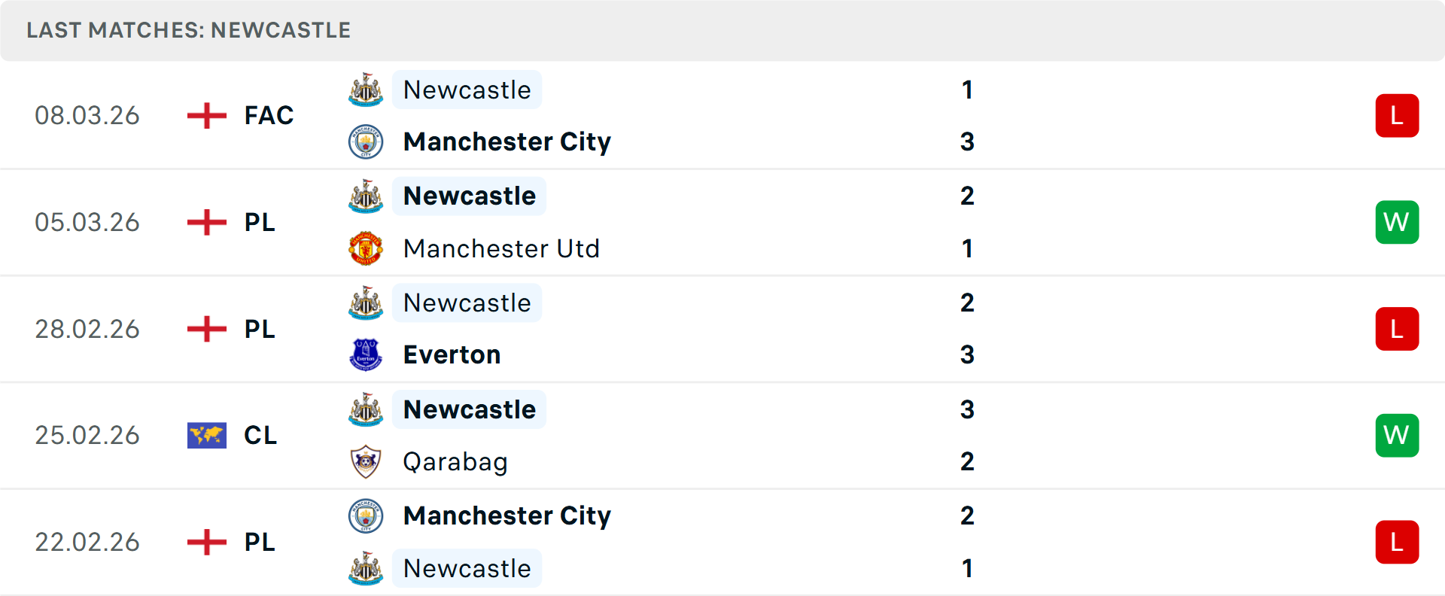The image size is (1445, 596).
Task: Select the Manchester Utd club crest
Action: click(365, 248)
